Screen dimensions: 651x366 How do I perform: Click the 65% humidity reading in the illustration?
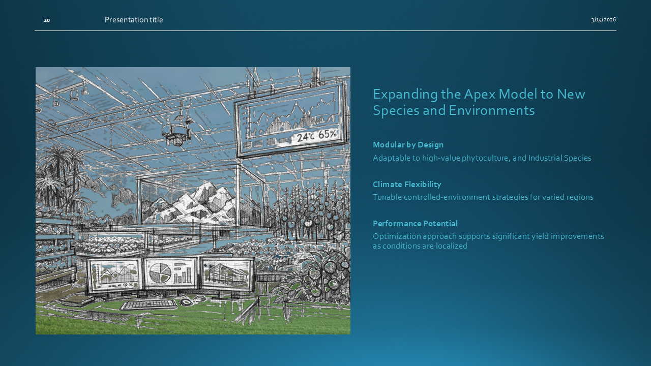[328, 135]
